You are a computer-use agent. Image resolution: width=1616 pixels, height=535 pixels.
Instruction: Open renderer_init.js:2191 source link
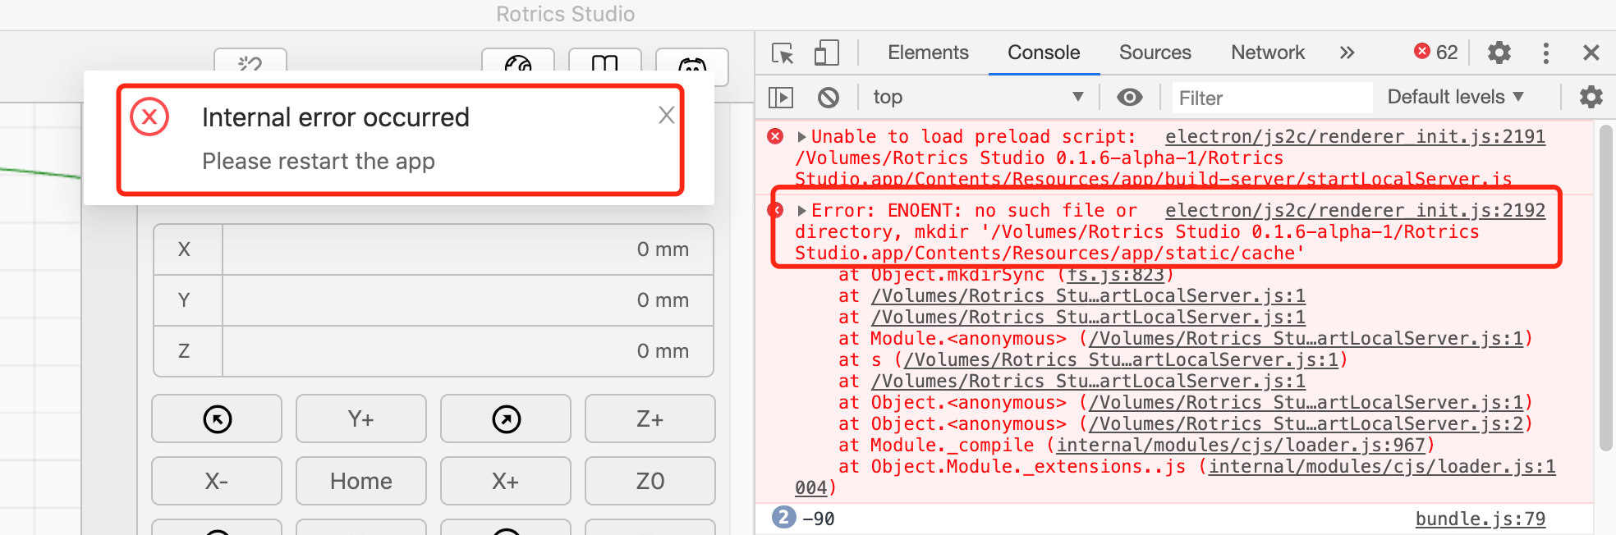point(1355,137)
